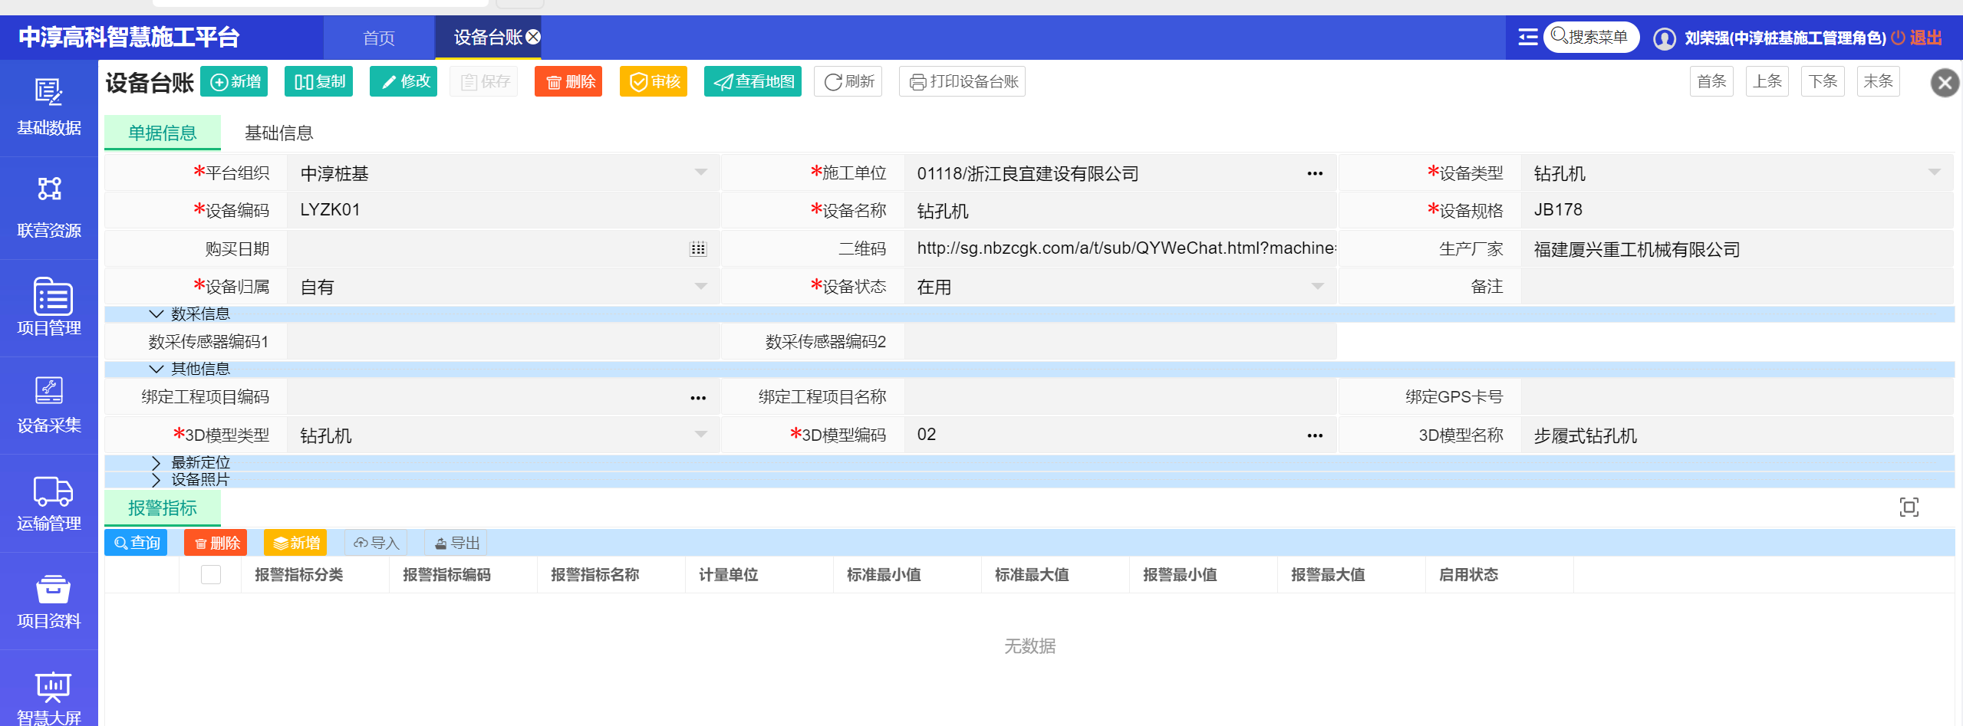Tick the select-all checkbox in alarm table
The width and height of the screenshot is (1963, 726).
[210, 574]
